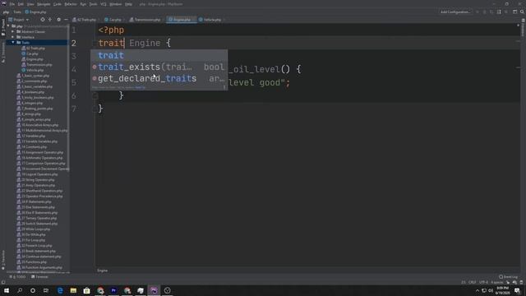Click the Engine breadcrumb below the editor

tap(102, 271)
